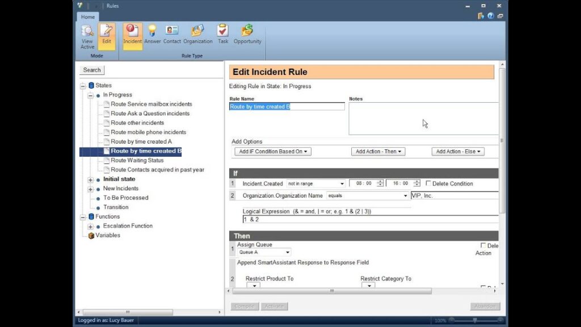Select Route by time created B
This screenshot has width=581, height=327.
pos(146,151)
